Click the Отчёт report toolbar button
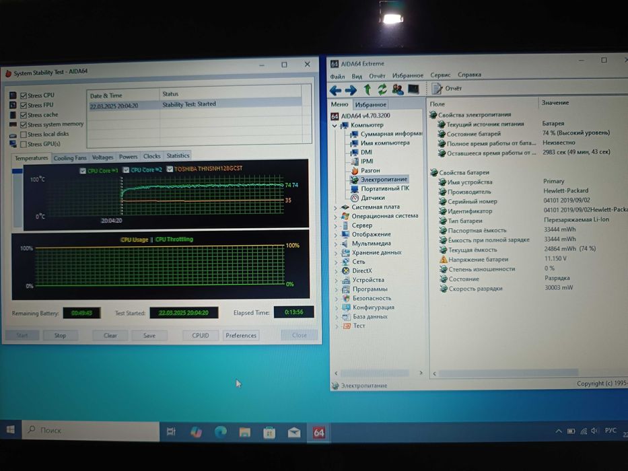The image size is (628, 471). pos(447,89)
